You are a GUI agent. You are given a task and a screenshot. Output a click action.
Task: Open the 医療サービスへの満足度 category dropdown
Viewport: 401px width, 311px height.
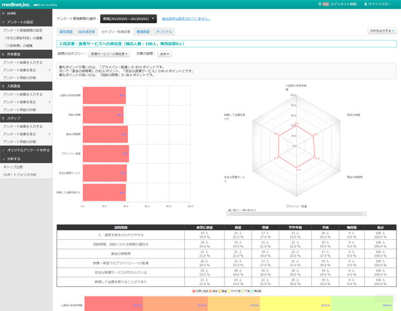(109, 54)
